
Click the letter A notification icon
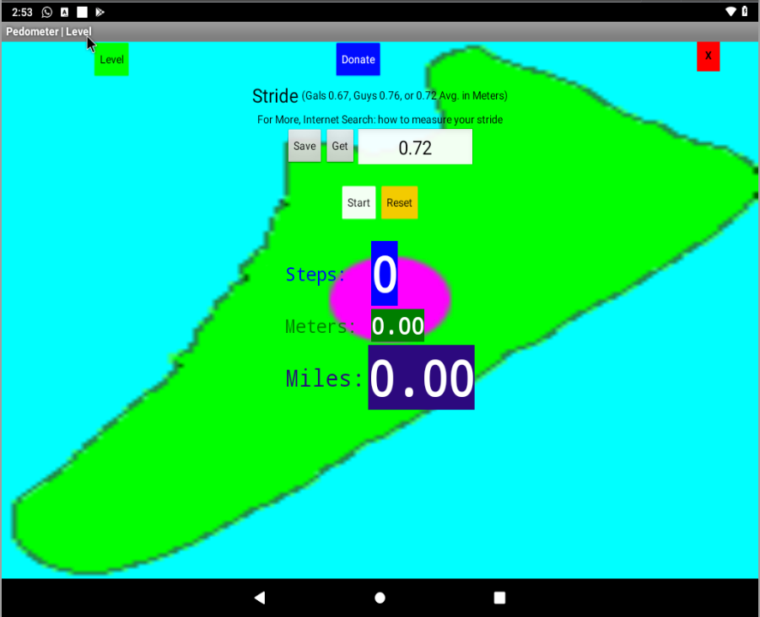(x=64, y=12)
